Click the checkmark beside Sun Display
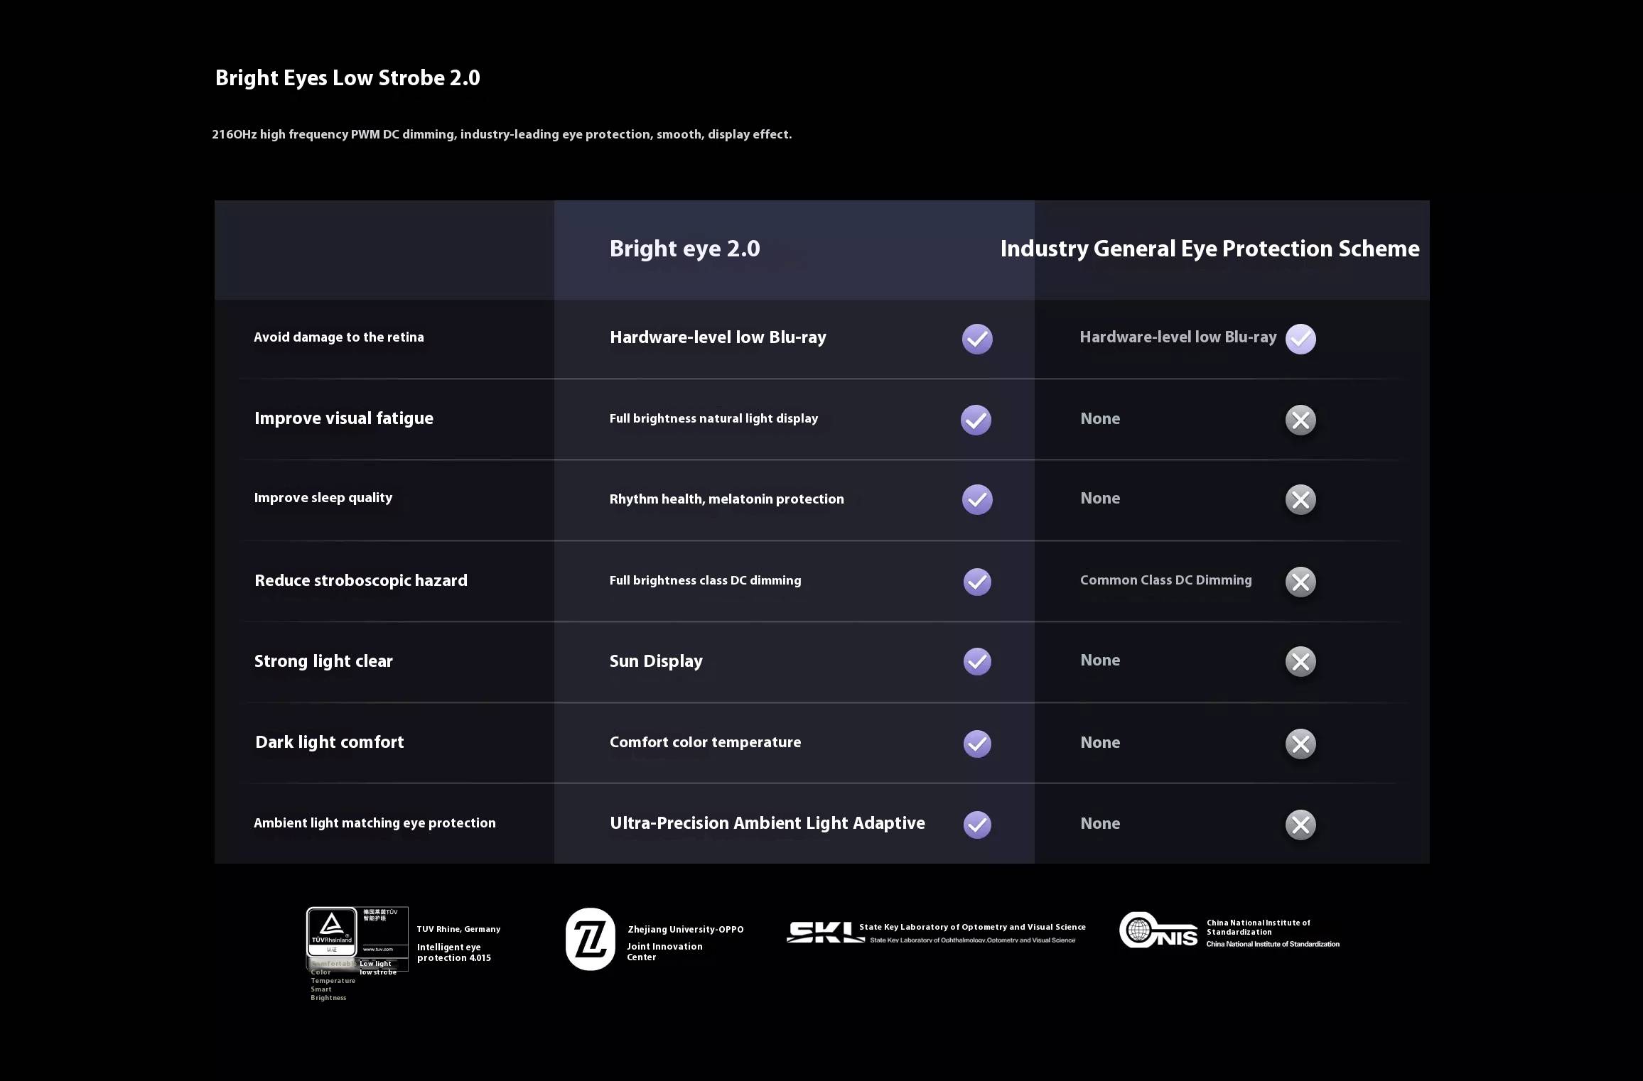Image resolution: width=1643 pixels, height=1081 pixels. tap(977, 661)
